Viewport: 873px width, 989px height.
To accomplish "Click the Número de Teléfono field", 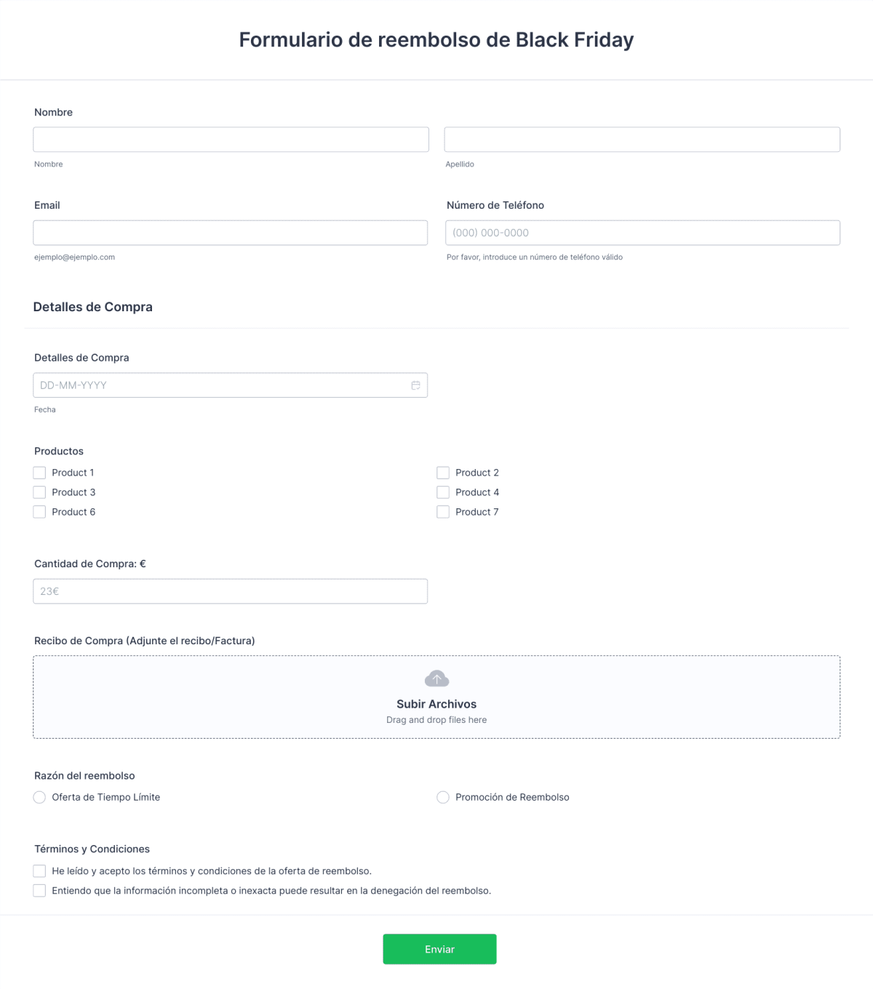I will 642,233.
